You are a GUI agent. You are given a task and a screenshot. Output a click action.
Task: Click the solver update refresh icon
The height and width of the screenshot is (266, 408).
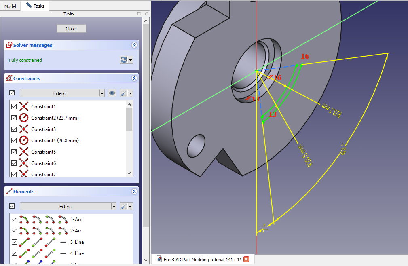[x=124, y=60]
